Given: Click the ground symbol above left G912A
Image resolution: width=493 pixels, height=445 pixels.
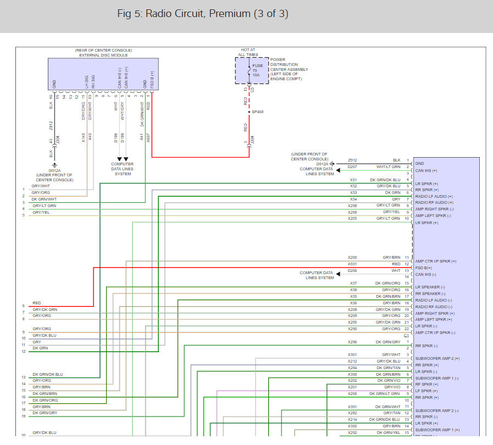Looking at the screenshot, I should (55, 165).
